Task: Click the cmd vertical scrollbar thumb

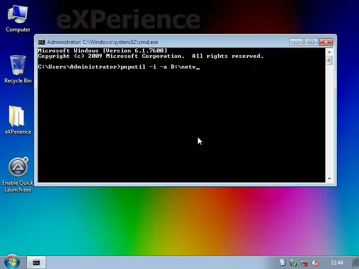Action: pyautogui.click(x=329, y=61)
